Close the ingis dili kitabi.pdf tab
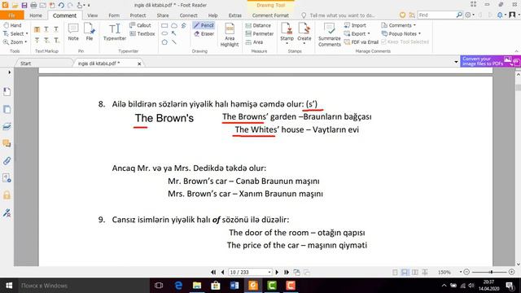 [x=139, y=63]
